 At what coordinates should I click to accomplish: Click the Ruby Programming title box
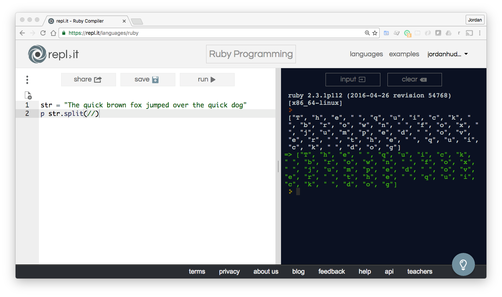click(251, 54)
